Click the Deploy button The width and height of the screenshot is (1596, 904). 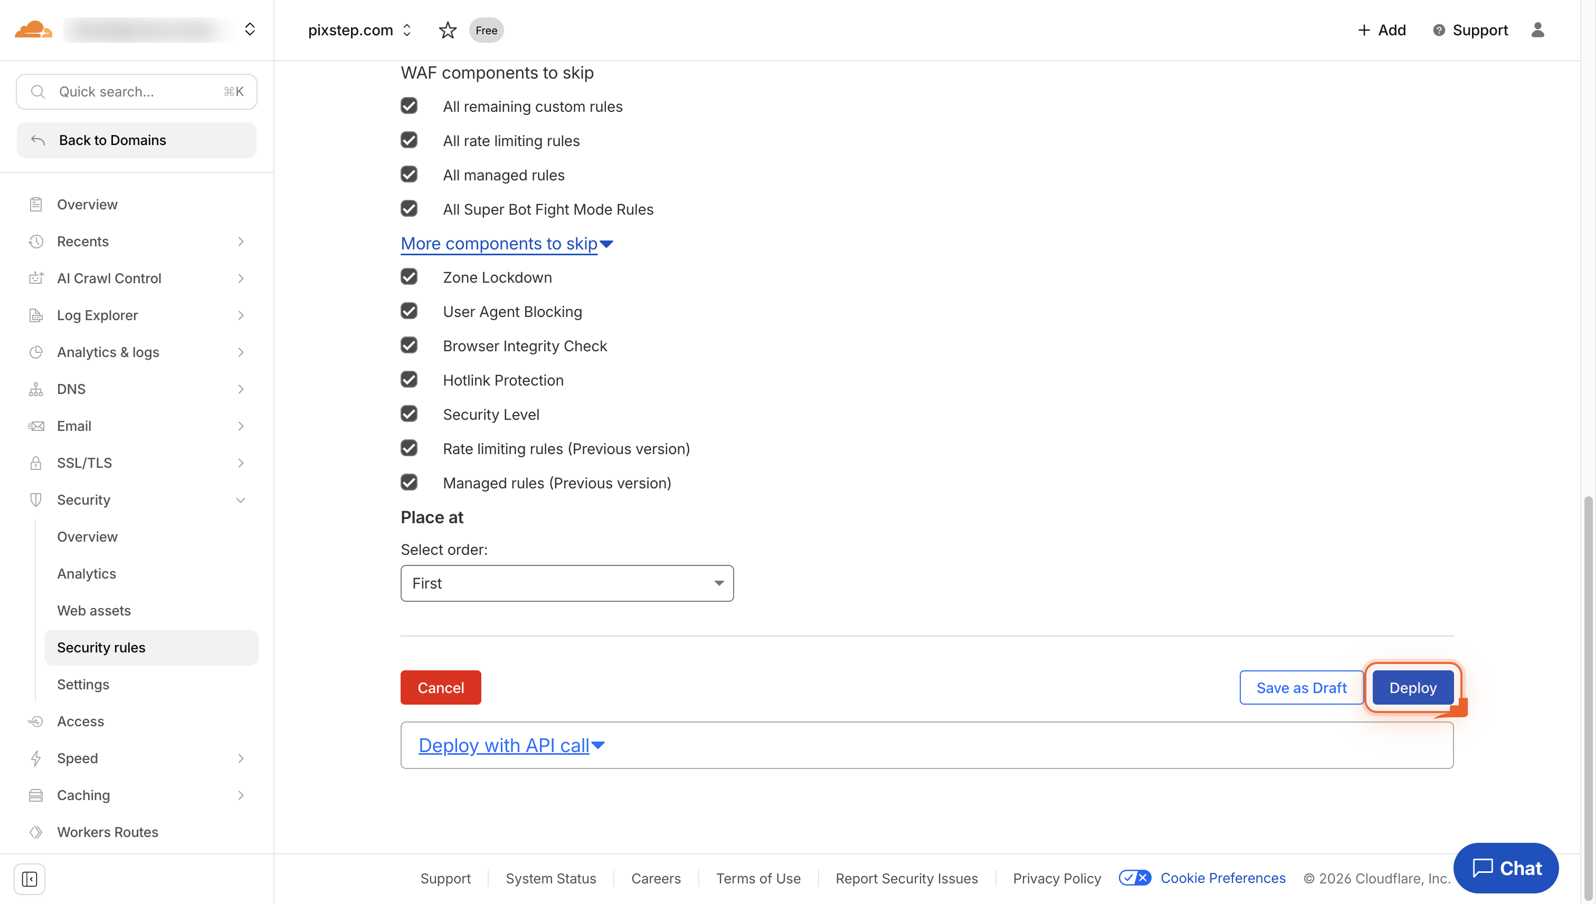[x=1412, y=687]
